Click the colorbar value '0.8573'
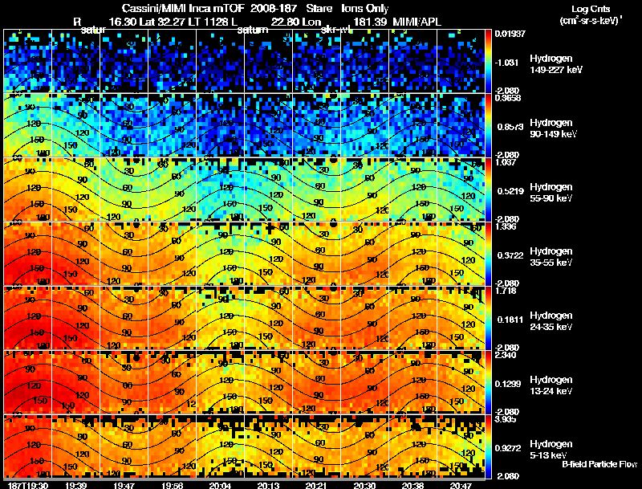Screen dimensions: 642x489 510,127
